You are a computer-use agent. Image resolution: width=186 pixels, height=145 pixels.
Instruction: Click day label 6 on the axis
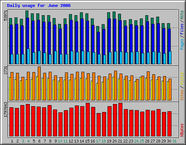tap(39, 141)
